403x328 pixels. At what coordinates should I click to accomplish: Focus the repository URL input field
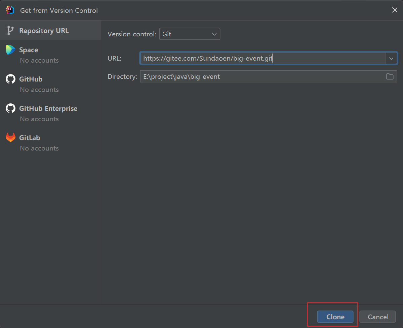pyautogui.click(x=263, y=59)
